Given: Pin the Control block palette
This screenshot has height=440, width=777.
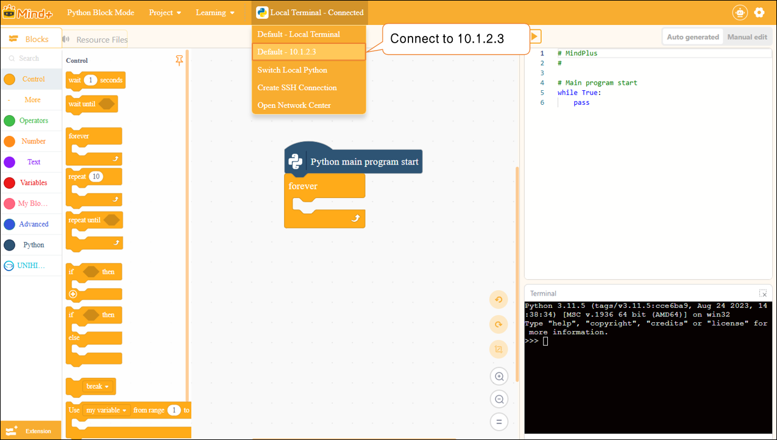Looking at the screenshot, I should tap(179, 60).
